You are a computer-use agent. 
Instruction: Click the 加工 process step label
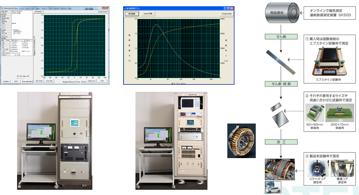click(x=281, y=142)
